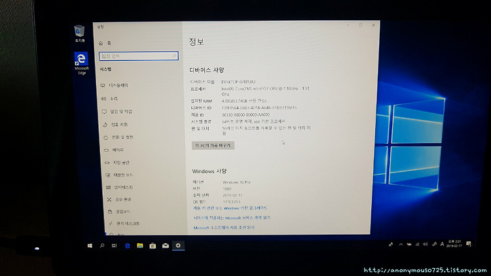Screen dimensions: 491x276
Task: Select the Intel Core m5-6Y57 processor text
Action: [x=266, y=91]
